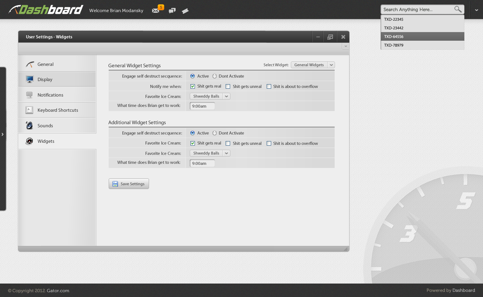The image size is (483, 297).
Task: Click the Sounds speaker icon
Action: point(29,125)
